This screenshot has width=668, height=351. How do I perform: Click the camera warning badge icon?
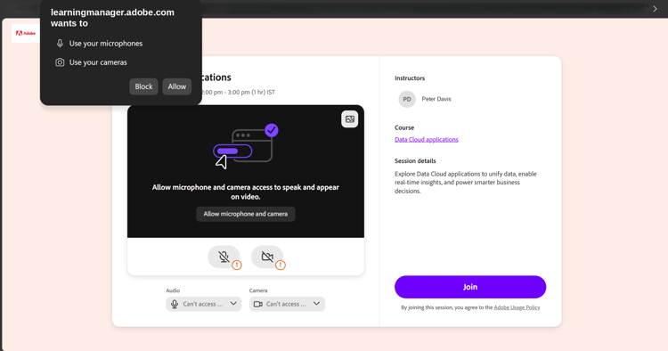click(281, 265)
